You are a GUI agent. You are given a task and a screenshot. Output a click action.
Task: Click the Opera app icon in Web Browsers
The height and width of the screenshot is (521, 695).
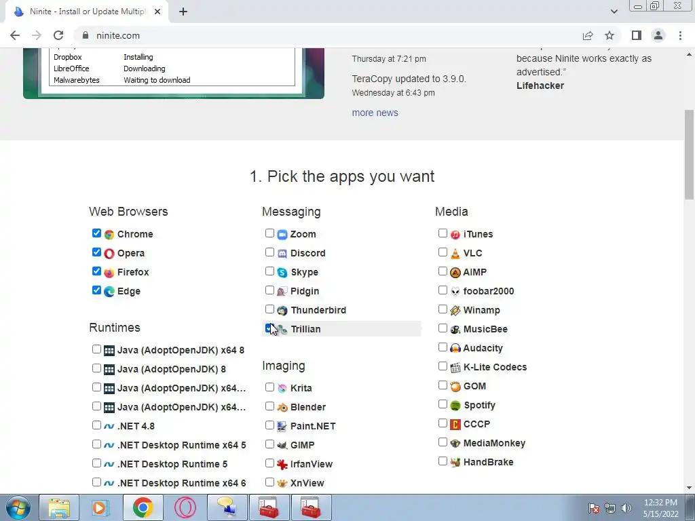109,254
